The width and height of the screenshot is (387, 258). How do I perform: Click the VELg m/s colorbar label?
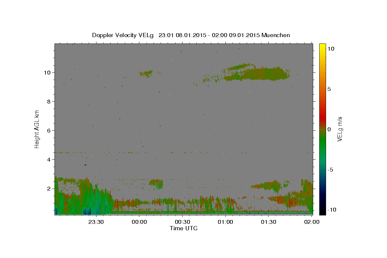pos(339,129)
